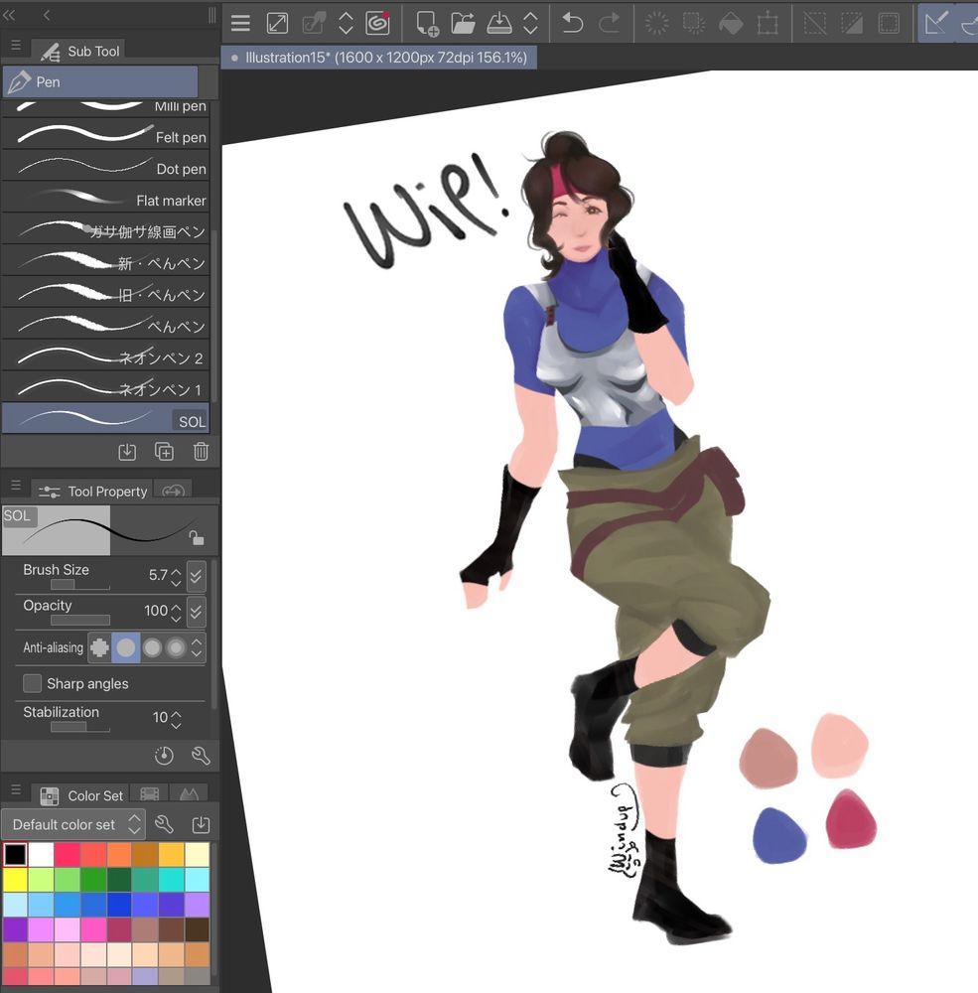Import a sub tool via download icon
The height and width of the screenshot is (993, 978).
click(x=127, y=452)
